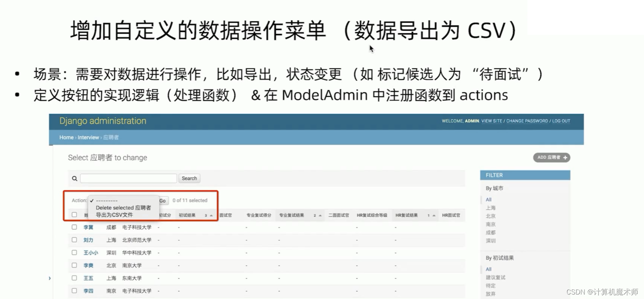The width and height of the screenshot is (644, 299).
Task: Click the 0 of 11 selected counter
Action: tap(190, 200)
